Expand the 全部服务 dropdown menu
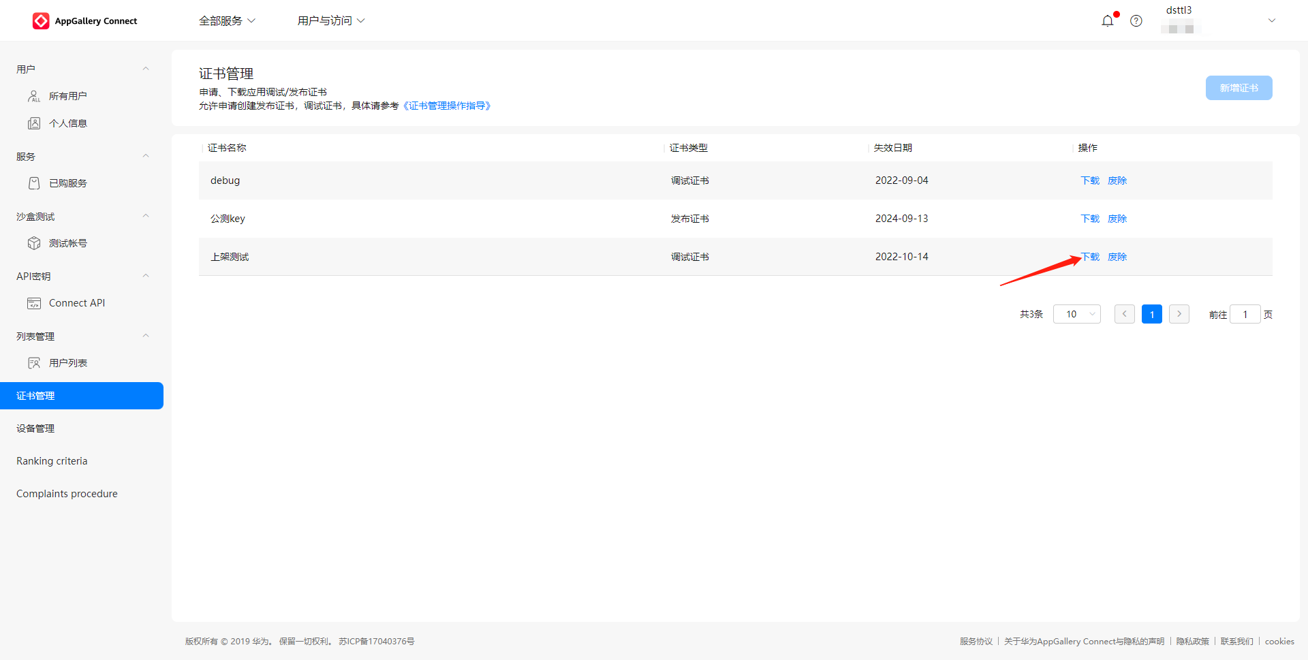The height and width of the screenshot is (660, 1308). point(227,21)
